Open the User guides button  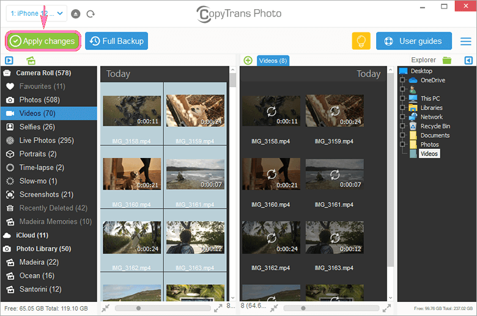[x=414, y=41]
